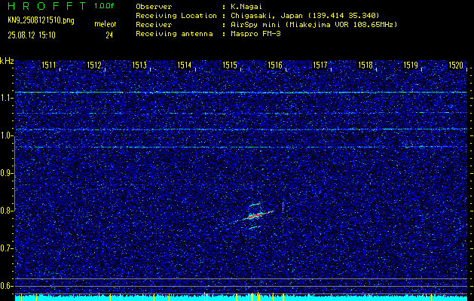Click the 1520 time marker label

456,65
